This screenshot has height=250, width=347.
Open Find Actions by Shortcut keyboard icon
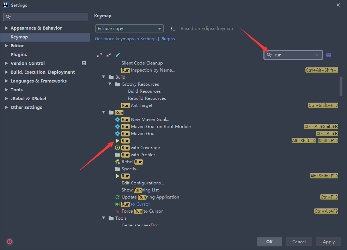point(329,55)
